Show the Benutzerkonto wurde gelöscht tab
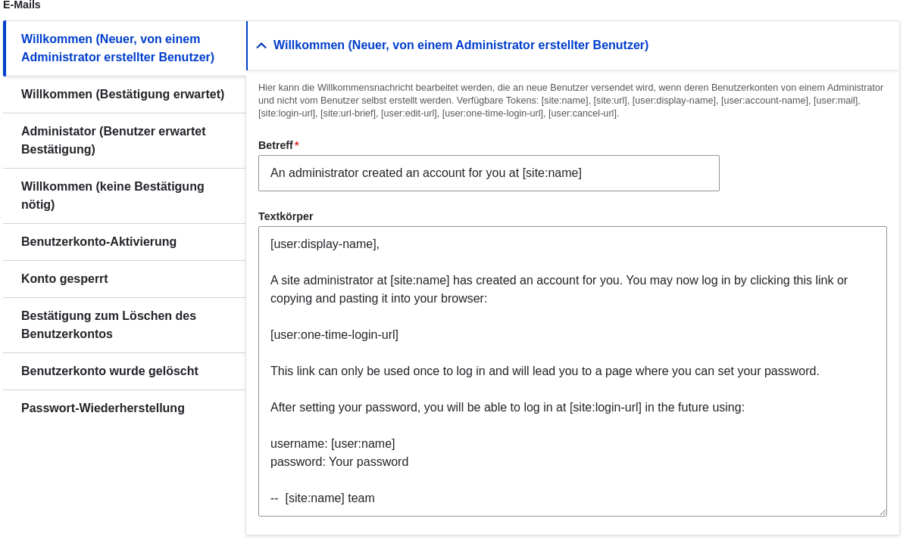903x540 pixels. tap(124, 371)
